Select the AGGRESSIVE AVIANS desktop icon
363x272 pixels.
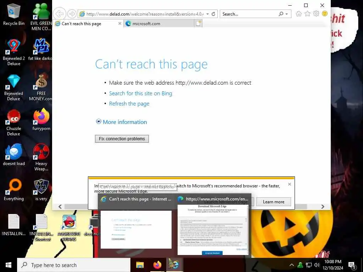click(69, 228)
